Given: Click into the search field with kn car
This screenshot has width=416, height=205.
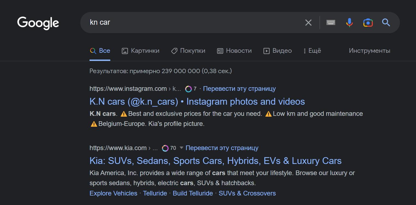Looking at the screenshot, I should pos(191,23).
